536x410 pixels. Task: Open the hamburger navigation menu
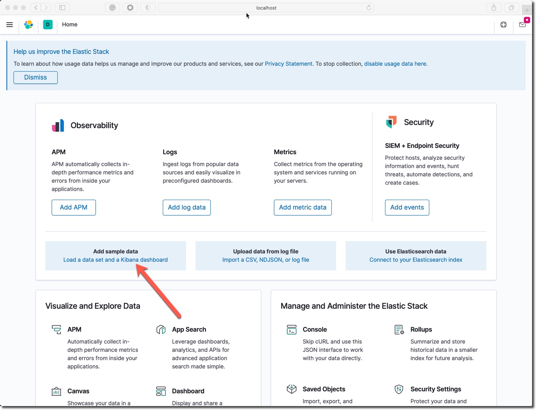9,25
